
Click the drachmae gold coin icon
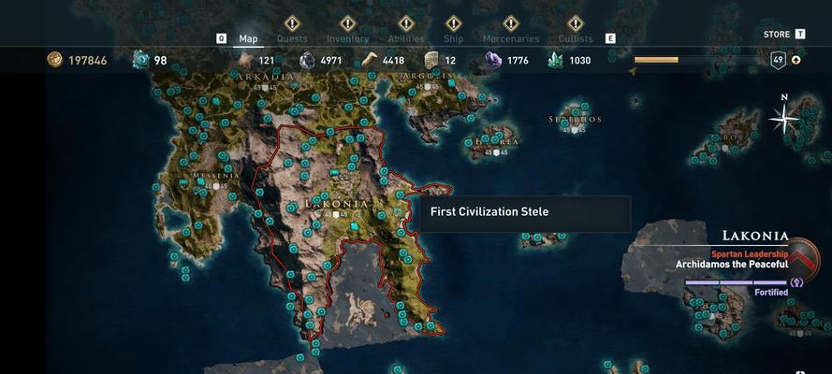coord(54,60)
